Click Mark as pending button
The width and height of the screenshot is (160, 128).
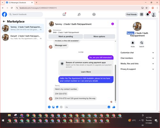click(x=66, y=36)
